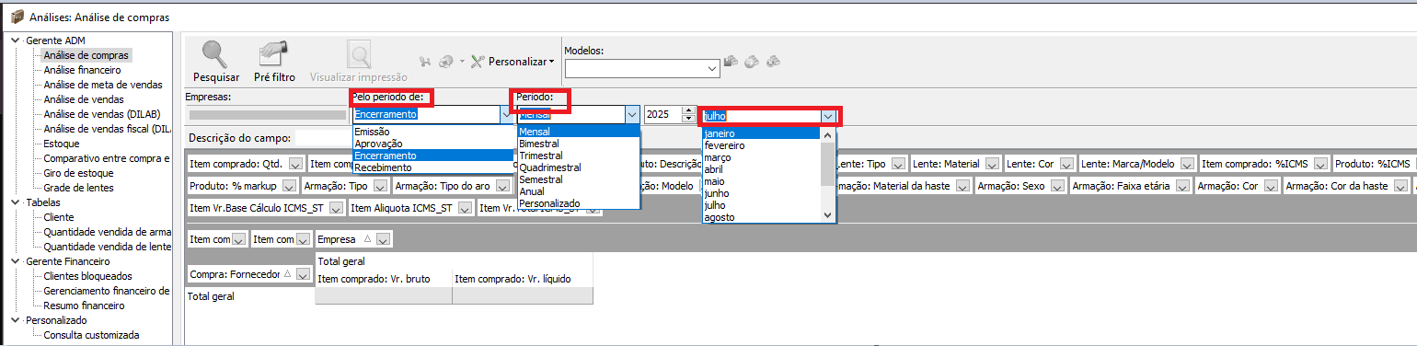Collapse the Gerente Financeiro tree node
The width and height of the screenshot is (1417, 346).
(x=15, y=261)
